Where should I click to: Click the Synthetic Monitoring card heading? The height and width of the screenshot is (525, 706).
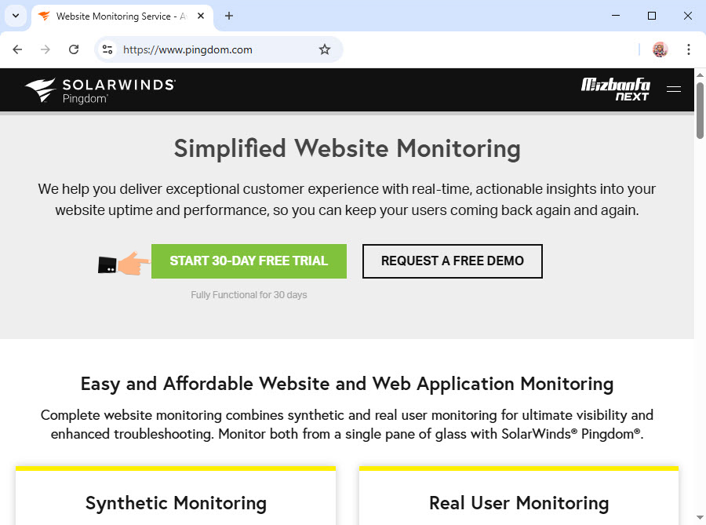point(176,503)
